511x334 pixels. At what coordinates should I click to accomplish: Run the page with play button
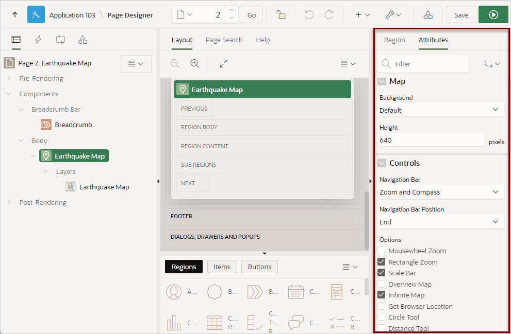click(493, 14)
